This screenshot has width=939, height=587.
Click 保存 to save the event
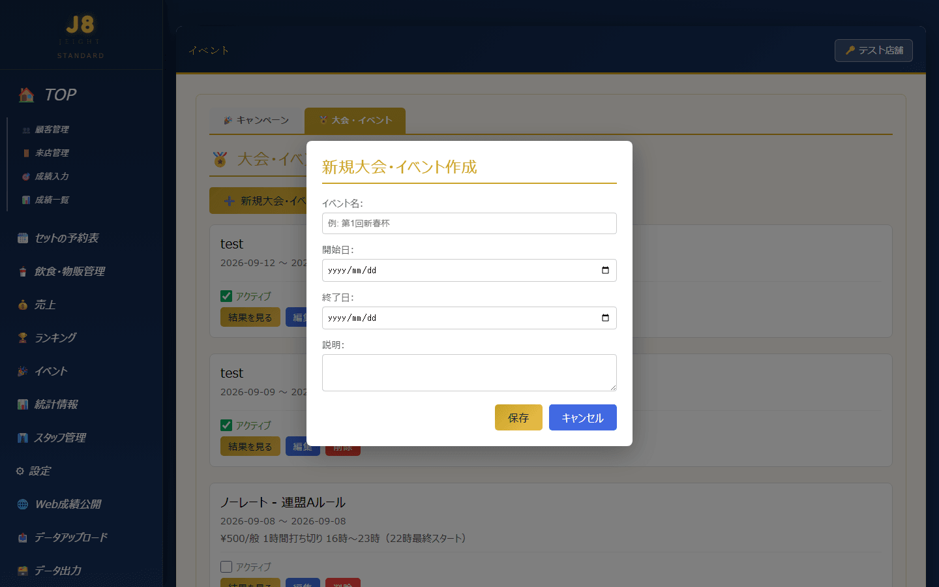(x=518, y=417)
